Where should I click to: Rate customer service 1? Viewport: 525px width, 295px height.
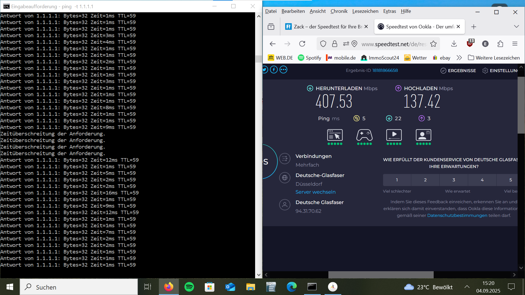397,180
